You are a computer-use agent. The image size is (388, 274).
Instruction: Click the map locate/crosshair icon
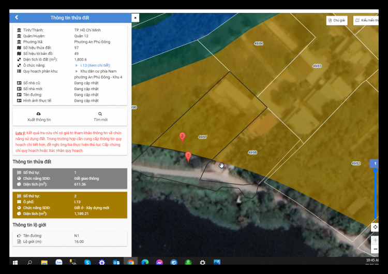point(375,227)
